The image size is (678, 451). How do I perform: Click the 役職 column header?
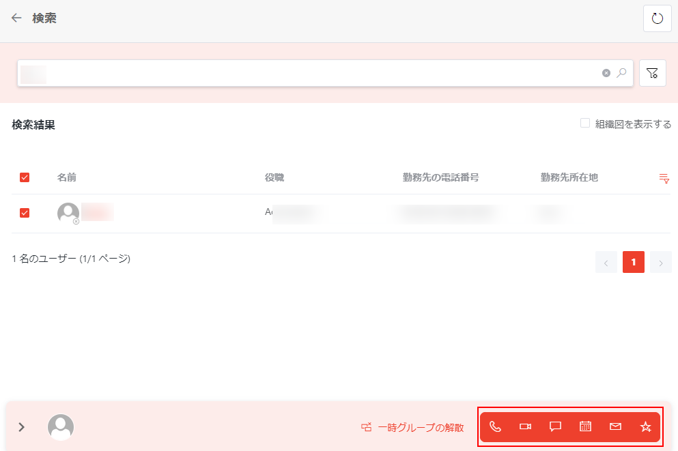coord(274,177)
